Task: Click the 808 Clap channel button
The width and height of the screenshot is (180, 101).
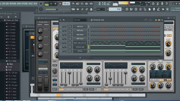Action: coord(80,31)
